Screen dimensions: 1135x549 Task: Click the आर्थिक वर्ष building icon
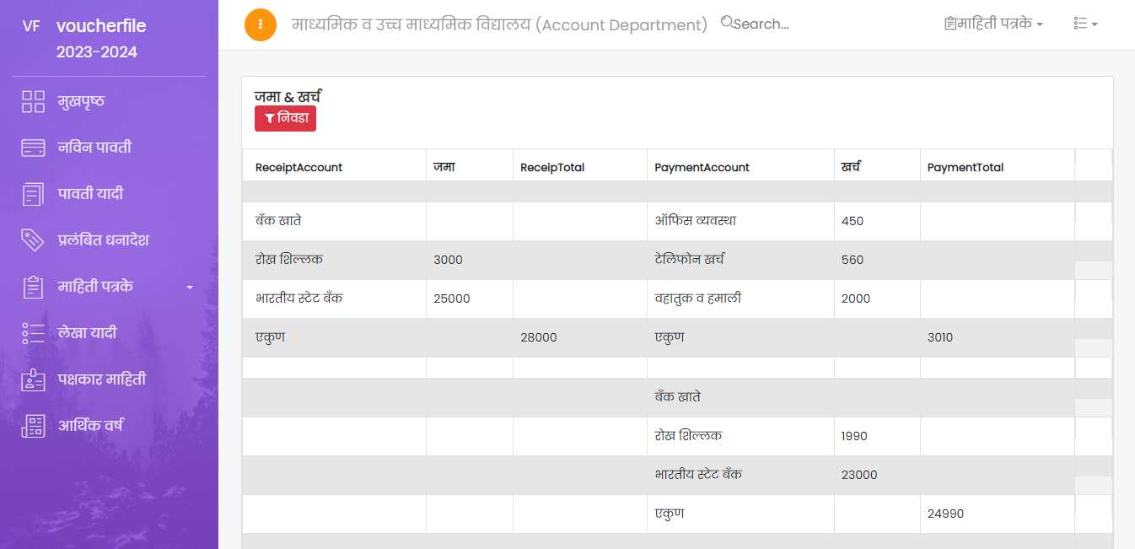click(33, 426)
